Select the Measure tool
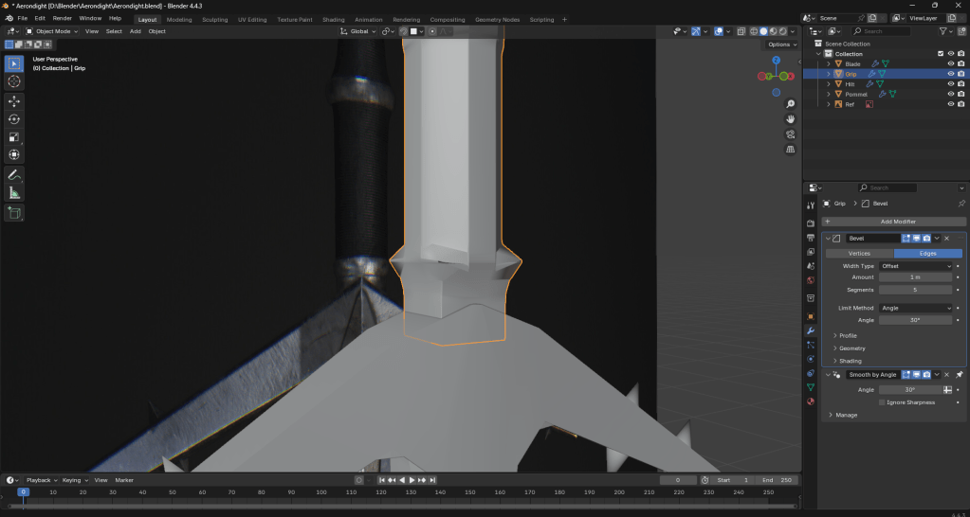970x517 pixels. tap(14, 193)
